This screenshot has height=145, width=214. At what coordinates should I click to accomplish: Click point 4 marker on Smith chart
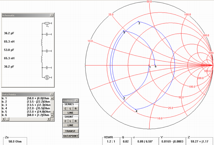point(136,109)
